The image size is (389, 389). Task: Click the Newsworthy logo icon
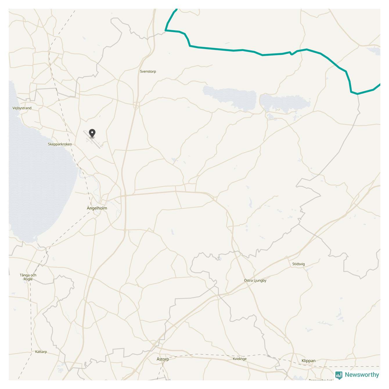click(339, 375)
